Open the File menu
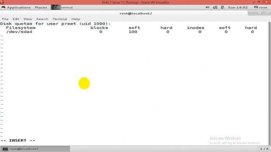 coord(5,19)
